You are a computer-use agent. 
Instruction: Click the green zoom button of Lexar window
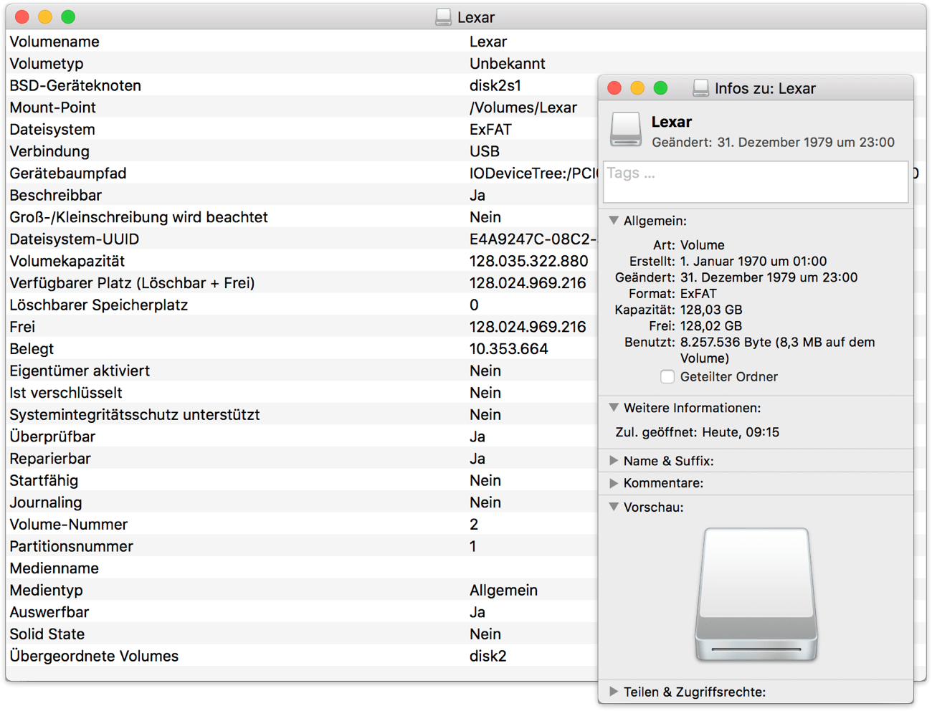click(x=68, y=17)
